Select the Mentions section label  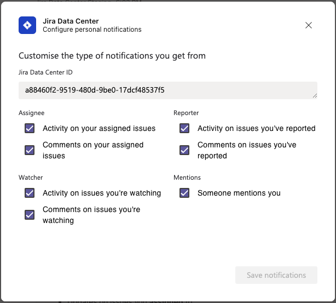(x=187, y=178)
